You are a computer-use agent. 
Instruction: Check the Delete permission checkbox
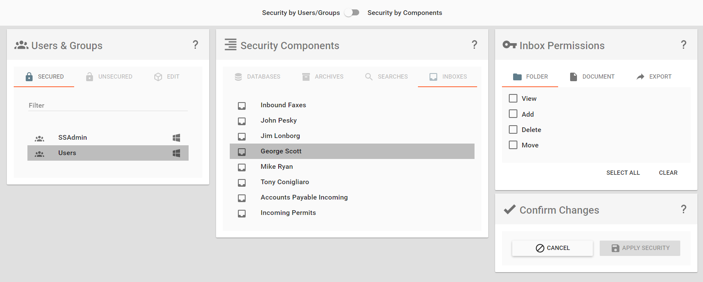click(x=513, y=130)
